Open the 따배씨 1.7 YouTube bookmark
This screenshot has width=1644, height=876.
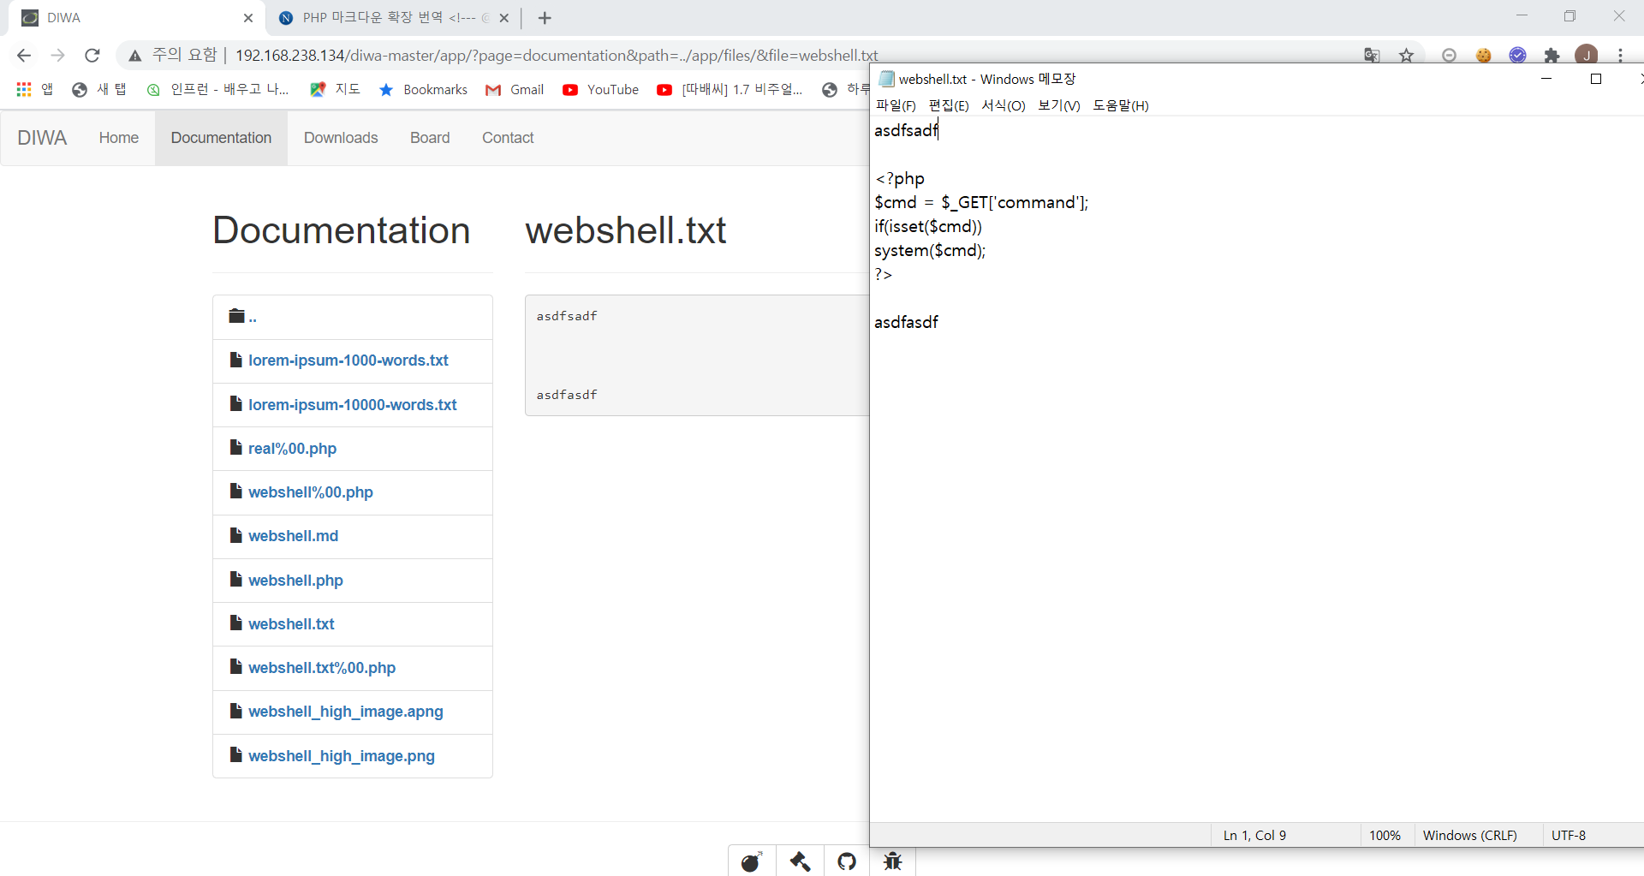point(730,89)
